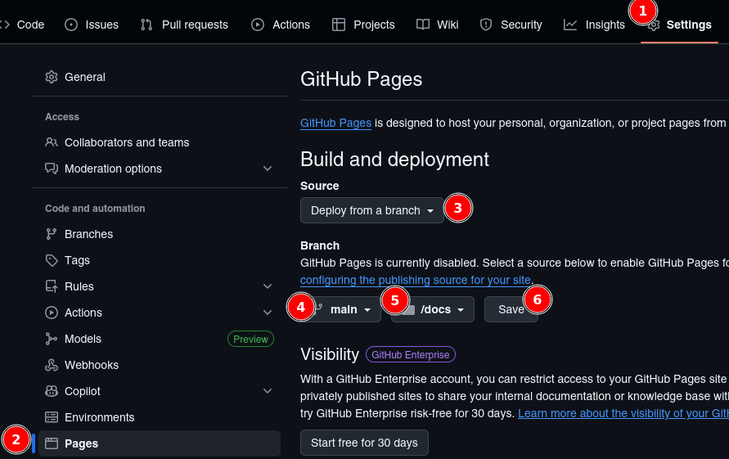Open the /docs folder dropdown
729x459 pixels.
point(433,309)
